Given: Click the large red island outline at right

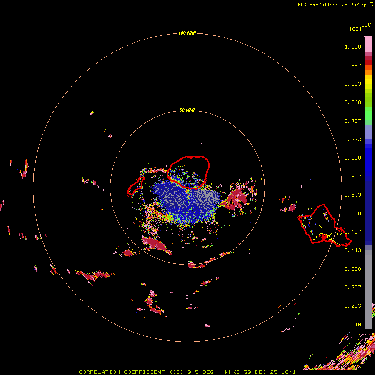Looking at the screenshot, I should tap(325, 225).
